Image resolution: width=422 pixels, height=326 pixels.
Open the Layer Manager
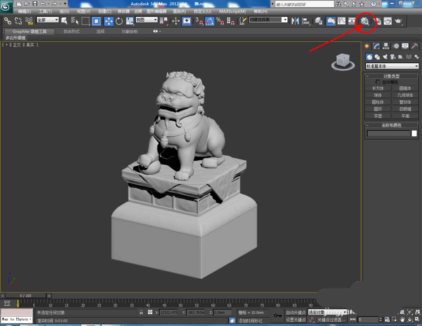(x=319, y=21)
